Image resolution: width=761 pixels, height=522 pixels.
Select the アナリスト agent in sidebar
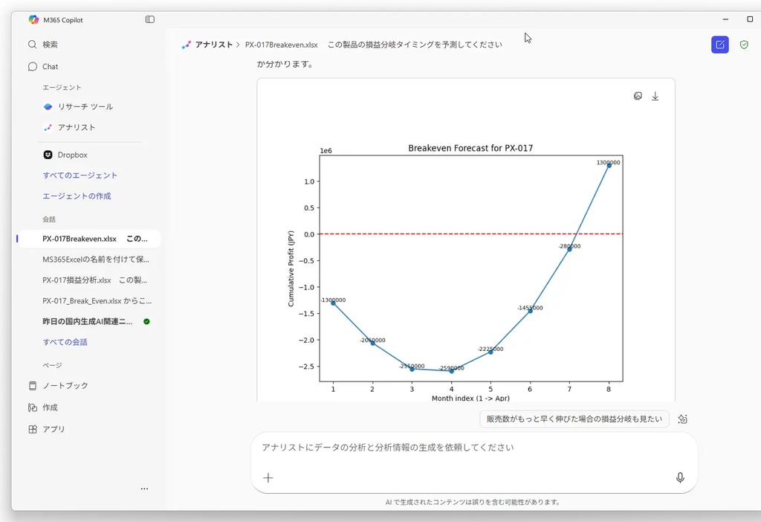pyautogui.click(x=76, y=127)
